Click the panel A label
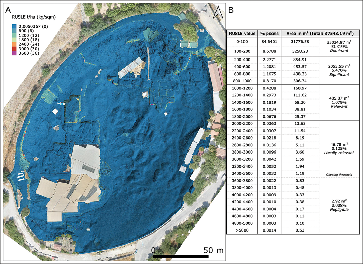This screenshot has height=264, width=363. click(8, 10)
